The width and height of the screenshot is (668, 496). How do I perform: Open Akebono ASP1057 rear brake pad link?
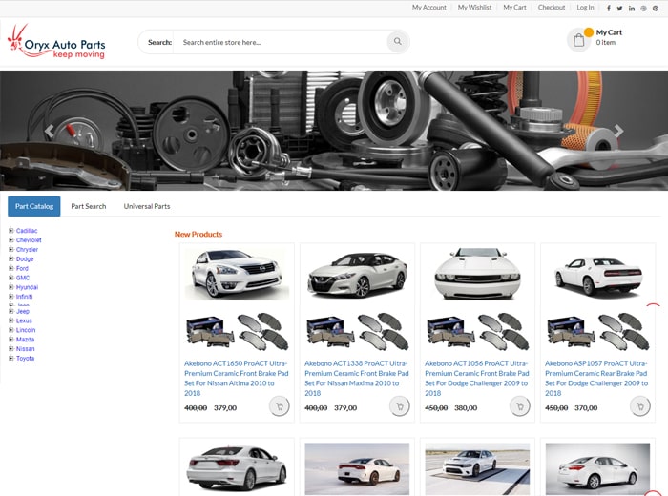point(596,378)
